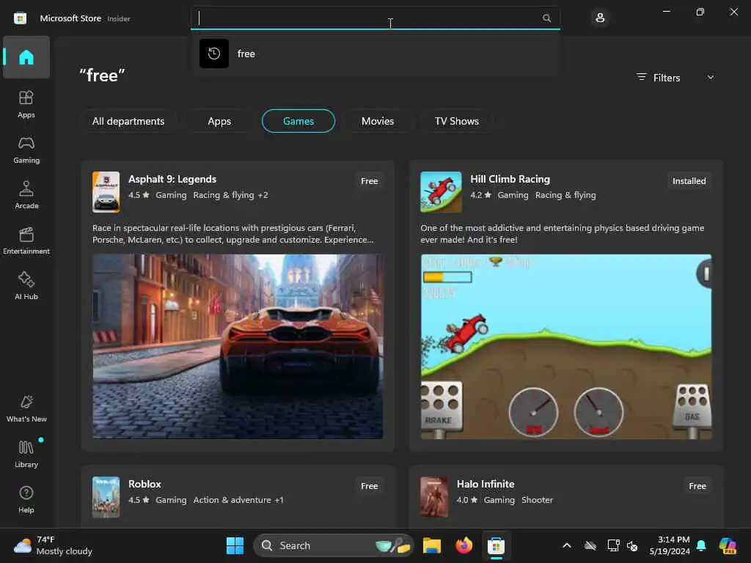
Task: Open the AI Hub in sidebar
Action: click(x=26, y=287)
